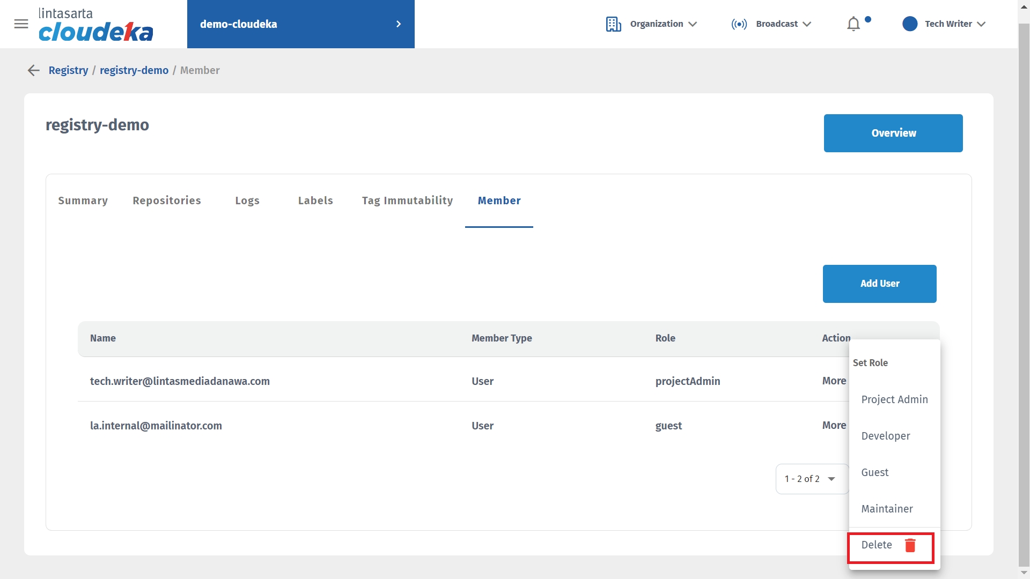Click the Add User button
Screen dimensions: 1030x579
(x=879, y=284)
